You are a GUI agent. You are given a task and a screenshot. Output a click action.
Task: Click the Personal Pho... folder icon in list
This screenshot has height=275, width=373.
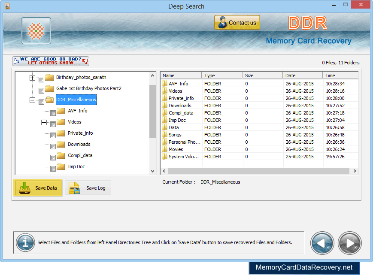click(165, 142)
